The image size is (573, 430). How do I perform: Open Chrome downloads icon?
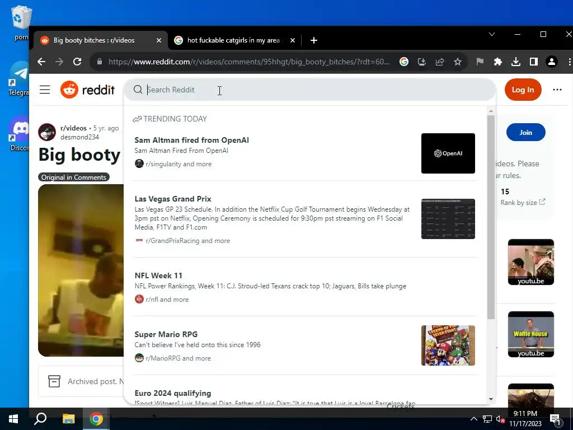tap(515, 62)
